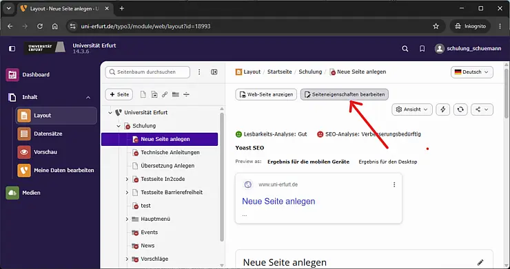Pick the shortcut page icon in tree toolbar

(154, 94)
